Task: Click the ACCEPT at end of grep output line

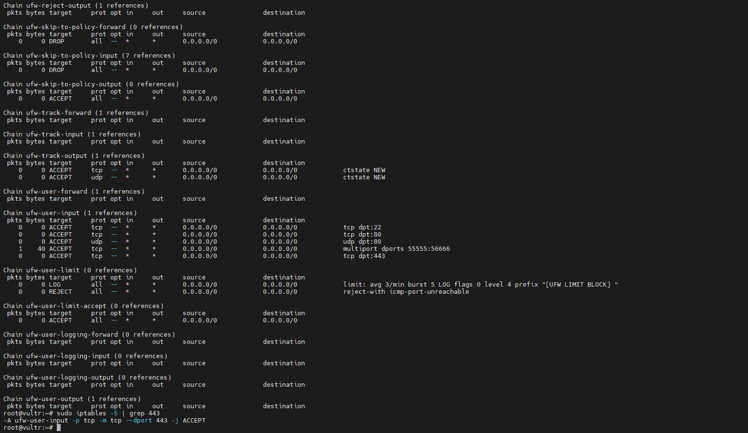Action: pyautogui.click(x=194, y=421)
